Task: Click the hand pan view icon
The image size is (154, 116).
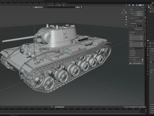Action: (126, 20)
